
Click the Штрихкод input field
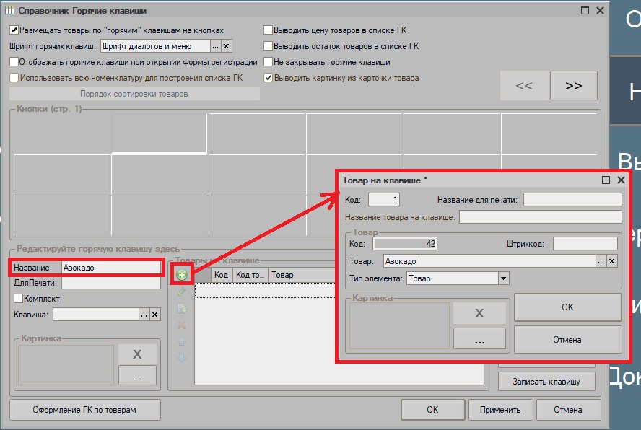[x=585, y=244]
